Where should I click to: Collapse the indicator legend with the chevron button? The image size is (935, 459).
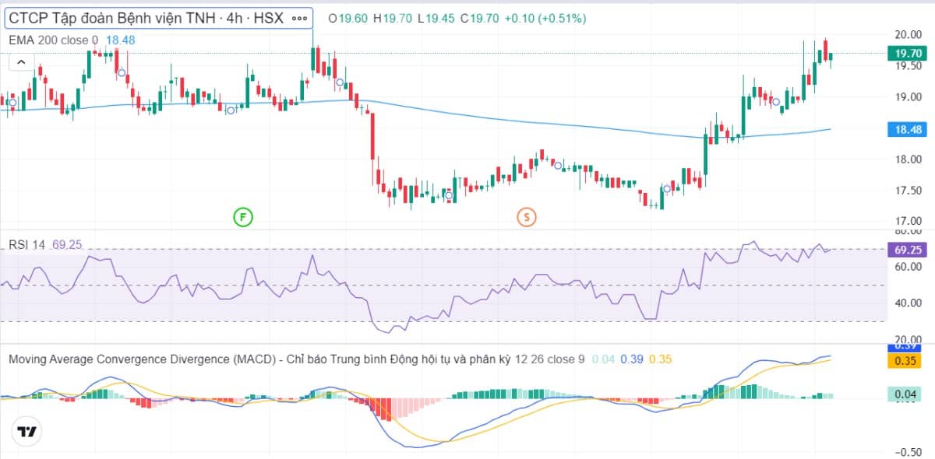click(x=21, y=62)
